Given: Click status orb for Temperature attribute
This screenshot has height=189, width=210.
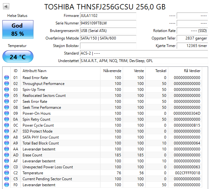Looking at the screenshot, I should click(7, 173).
